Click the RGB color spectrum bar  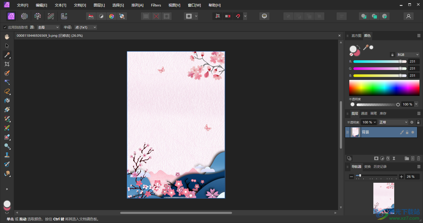pos(384,88)
